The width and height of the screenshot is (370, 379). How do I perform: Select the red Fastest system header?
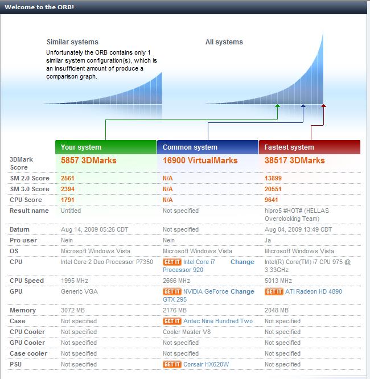pyautogui.click(x=310, y=147)
